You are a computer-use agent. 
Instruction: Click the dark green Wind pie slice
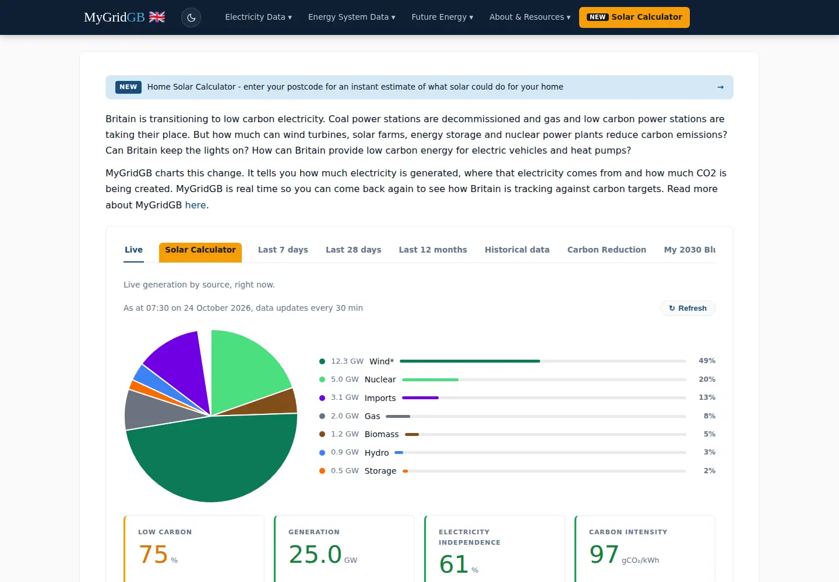tap(213, 460)
